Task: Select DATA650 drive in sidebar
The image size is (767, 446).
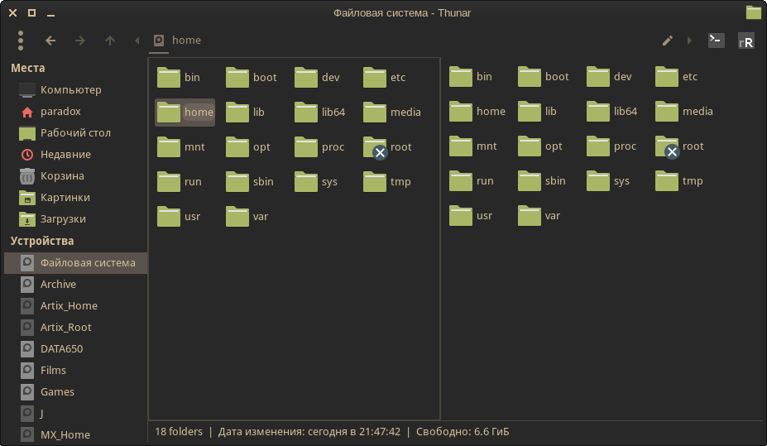Action: (76, 348)
